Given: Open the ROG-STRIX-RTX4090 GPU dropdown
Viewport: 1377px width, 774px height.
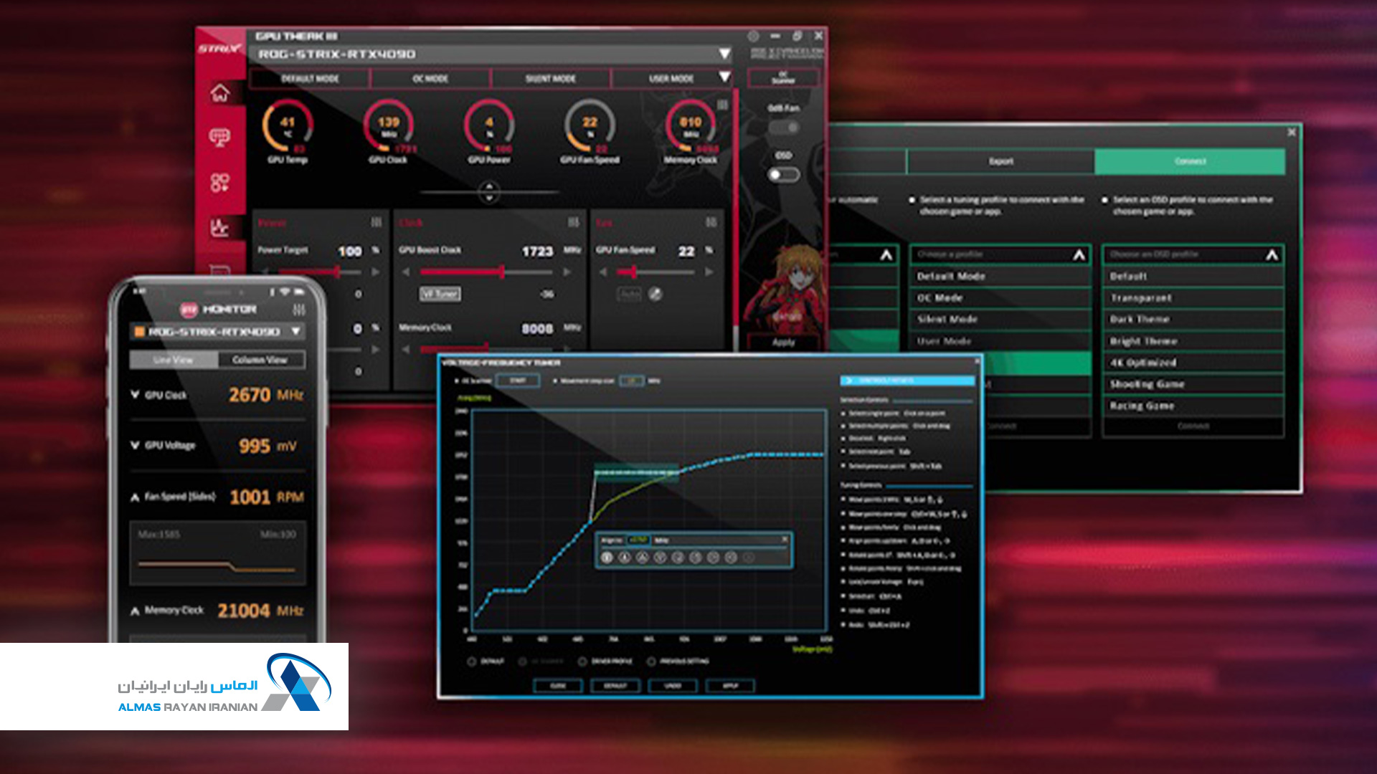Looking at the screenshot, I should pos(724,54).
